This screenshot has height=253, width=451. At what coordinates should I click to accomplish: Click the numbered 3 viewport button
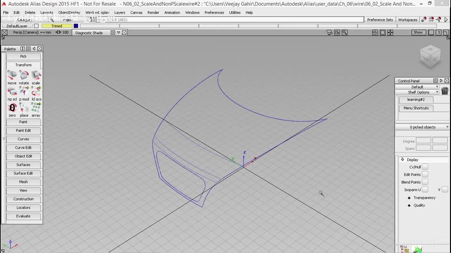click(439, 32)
